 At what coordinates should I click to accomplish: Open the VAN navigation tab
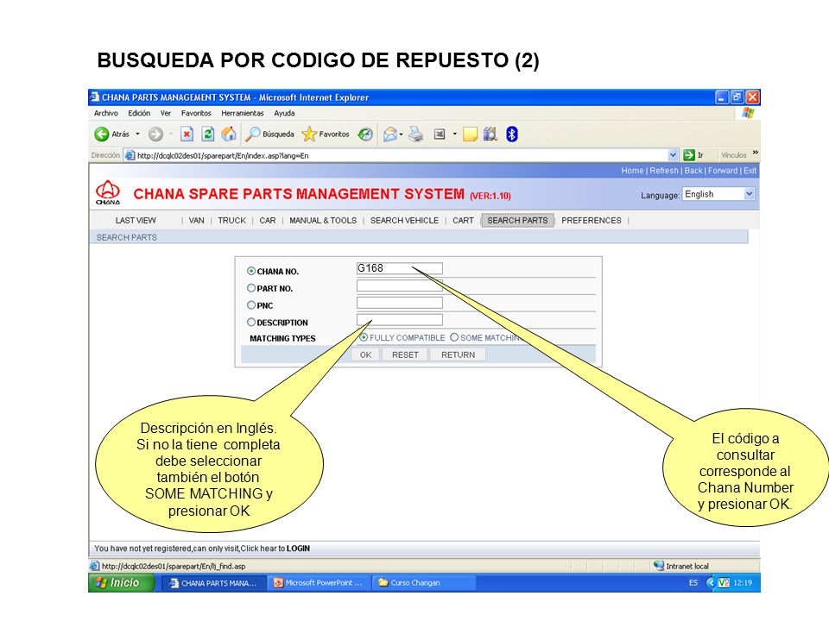coord(196,220)
